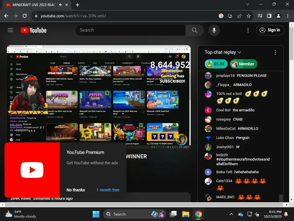
Task: Click the install app icon in address bar
Action: [x=230, y=16]
